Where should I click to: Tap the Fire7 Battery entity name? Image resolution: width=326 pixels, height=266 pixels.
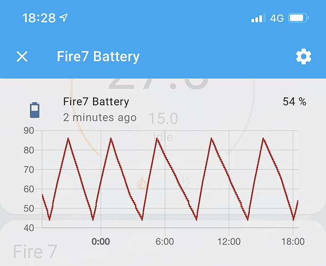(96, 102)
